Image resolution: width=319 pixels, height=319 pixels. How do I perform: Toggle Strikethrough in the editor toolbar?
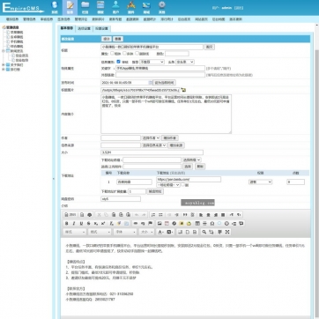[x=88, y=224]
